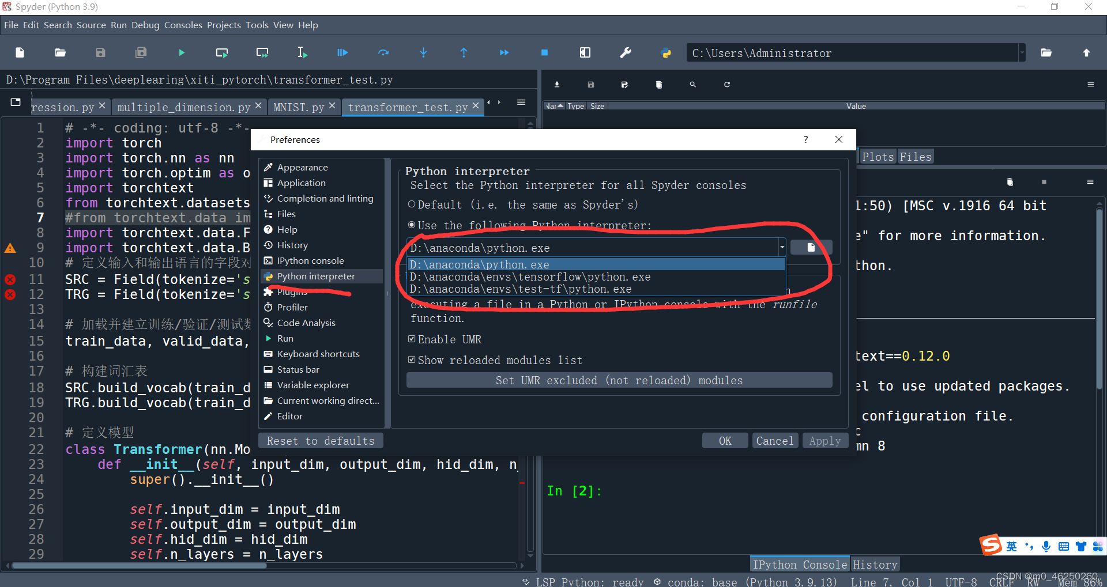The height and width of the screenshot is (587, 1107).
Task: Run selection or current line icon
Action: (x=302, y=52)
